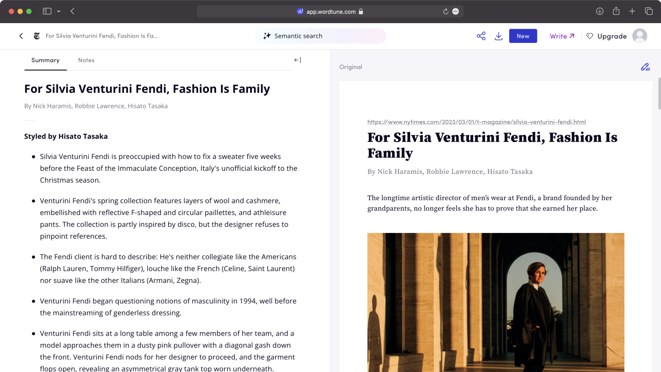
Task: Expand the sidebar dropdown chevron
Action: coord(59,11)
